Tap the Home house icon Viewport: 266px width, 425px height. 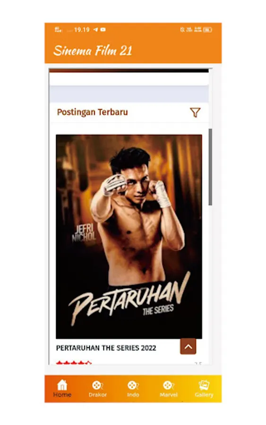coord(62,385)
